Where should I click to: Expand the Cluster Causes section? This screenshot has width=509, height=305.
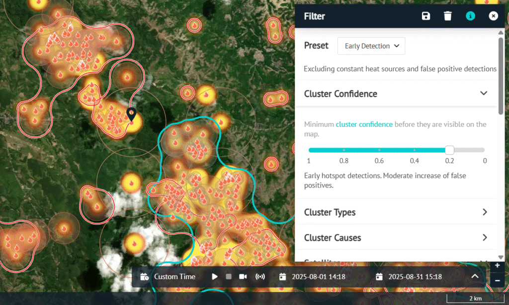pyautogui.click(x=484, y=238)
